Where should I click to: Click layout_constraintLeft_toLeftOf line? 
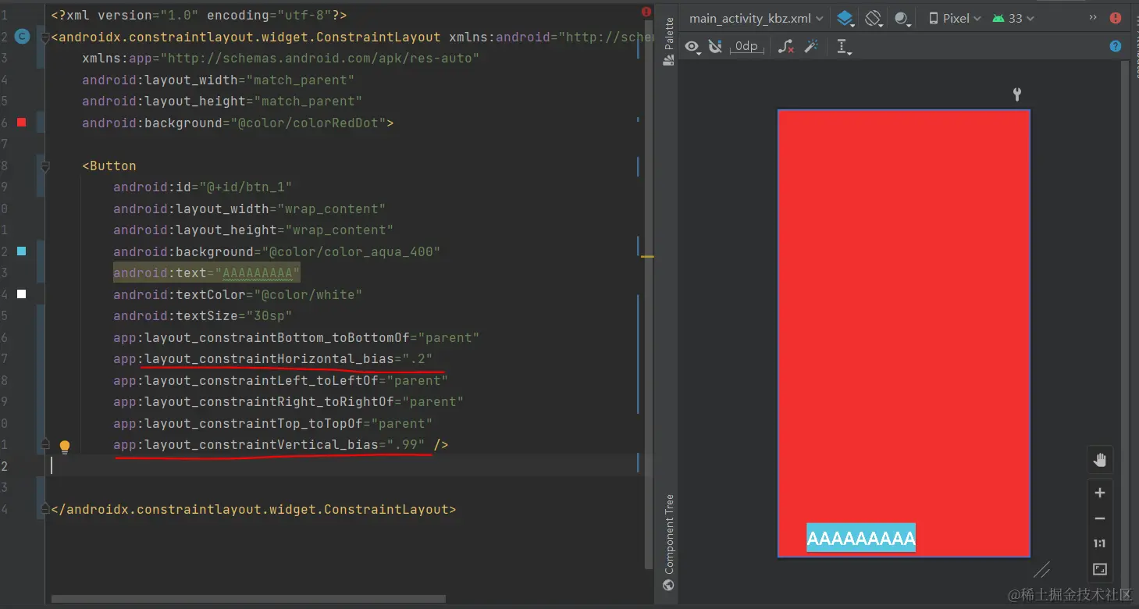(x=280, y=380)
